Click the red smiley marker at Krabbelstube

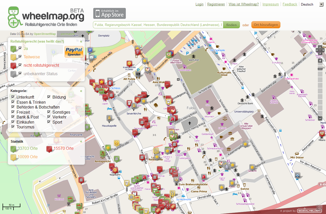(x=129, y=63)
